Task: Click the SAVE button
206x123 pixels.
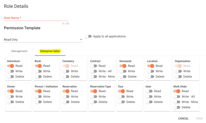Action: click(199, 118)
